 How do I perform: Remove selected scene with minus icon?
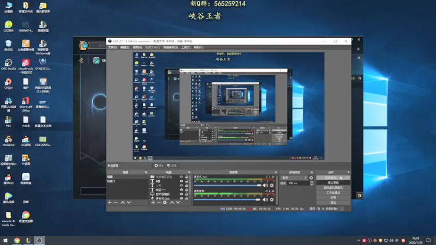pyautogui.click(x=116, y=202)
